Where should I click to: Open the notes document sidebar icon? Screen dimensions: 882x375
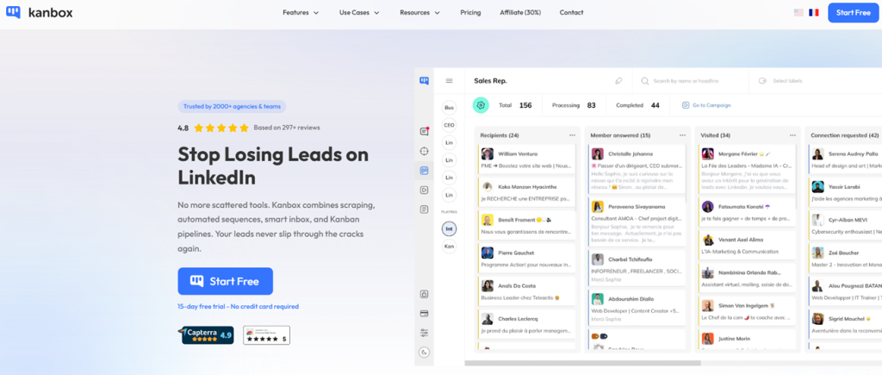click(424, 209)
